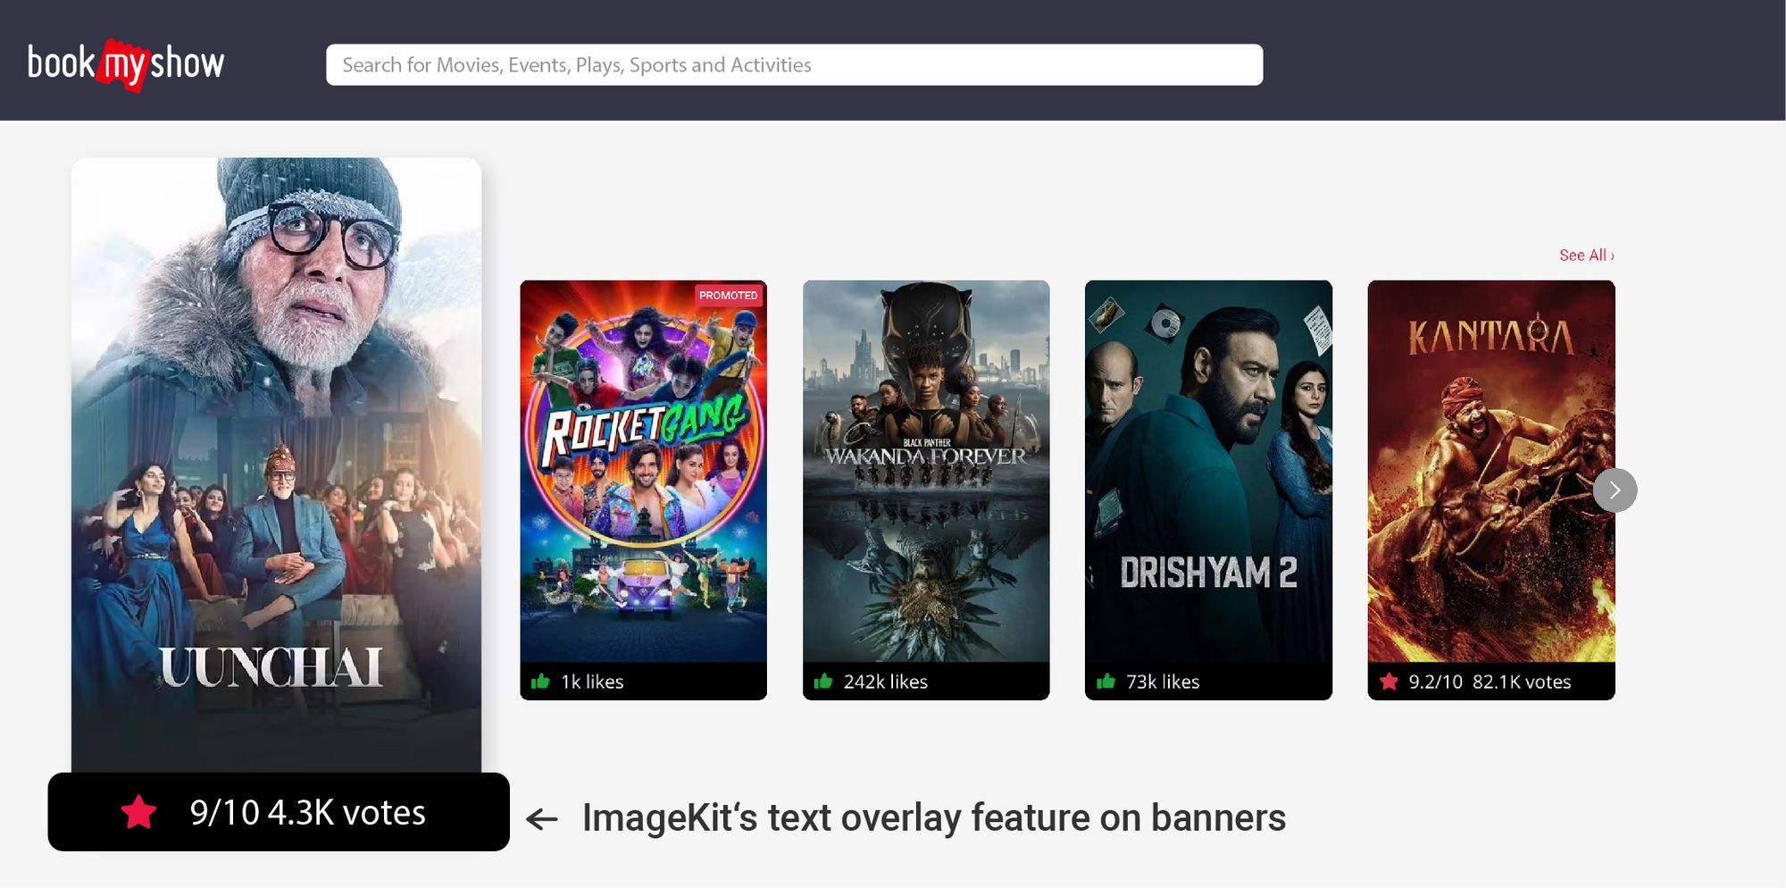Image resolution: width=1786 pixels, height=888 pixels.
Task: Click the large star icon beside 9/10
Action: (x=138, y=812)
